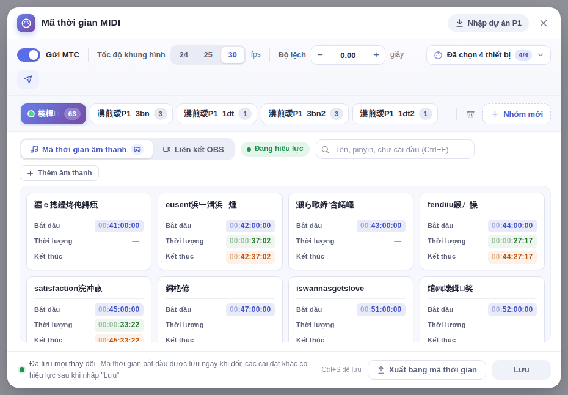This screenshot has height=395, width=568.
Task: Increase the Độ lệch offset value
Action: (x=376, y=55)
